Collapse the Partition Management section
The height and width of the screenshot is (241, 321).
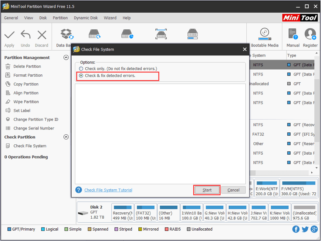click(x=66, y=57)
